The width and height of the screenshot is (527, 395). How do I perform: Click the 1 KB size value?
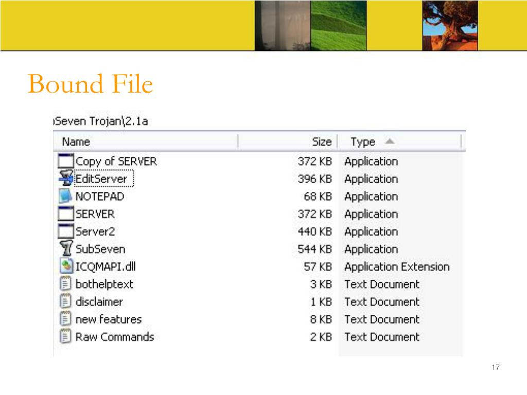321,301
